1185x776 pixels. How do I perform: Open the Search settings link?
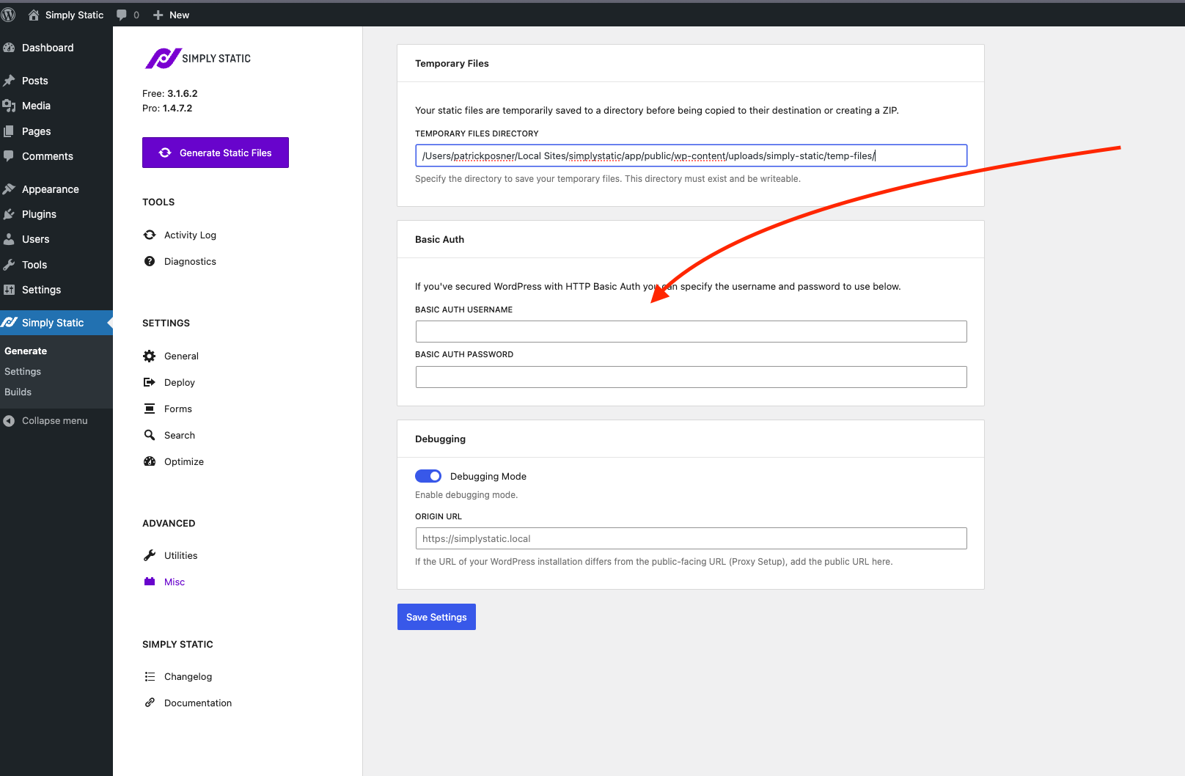click(x=180, y=435)
